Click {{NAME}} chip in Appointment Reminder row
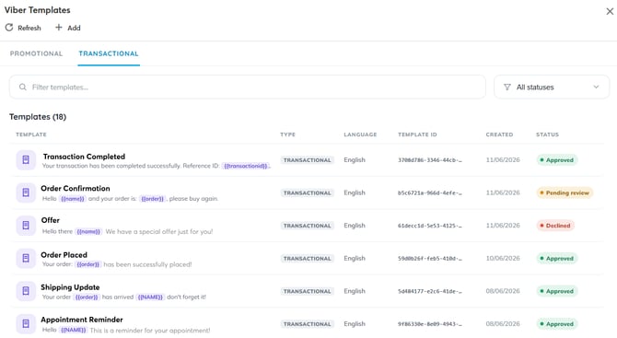This screenshot has width=617, height=338. tap(73, 330)
